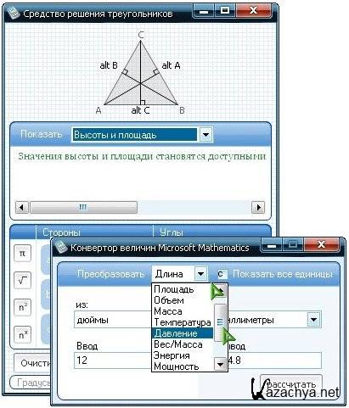The width and height of the screenshot is (349, 408).
Task: Click the text 'Значения высоты и площади'
Action: point(87,156)
